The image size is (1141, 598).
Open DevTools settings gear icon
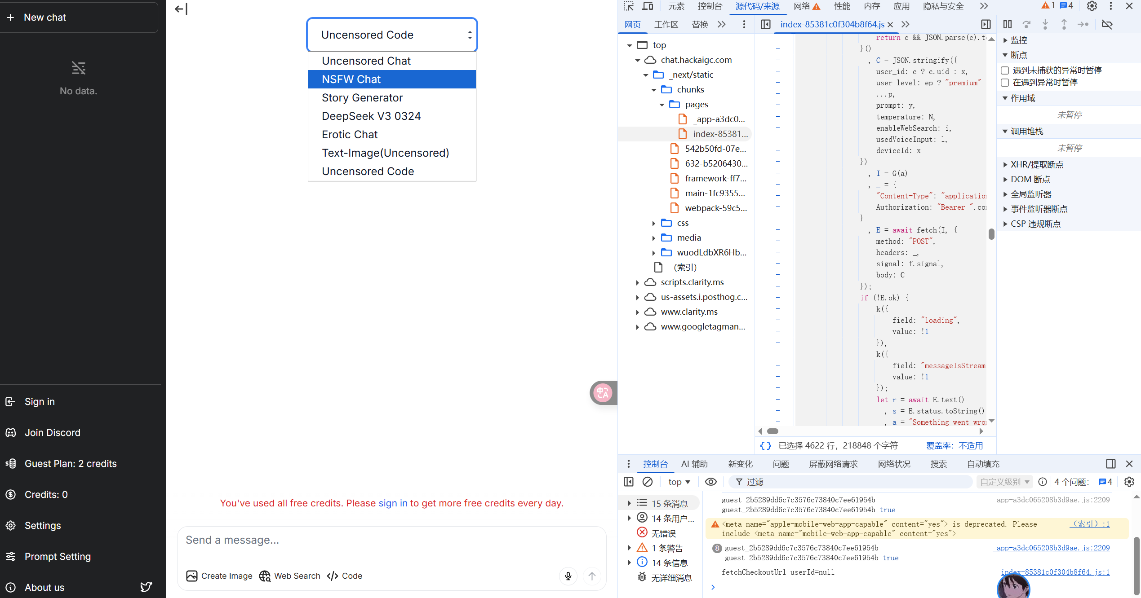click(1092, 6)
